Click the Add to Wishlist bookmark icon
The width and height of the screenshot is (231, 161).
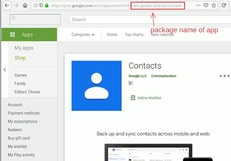133,98
